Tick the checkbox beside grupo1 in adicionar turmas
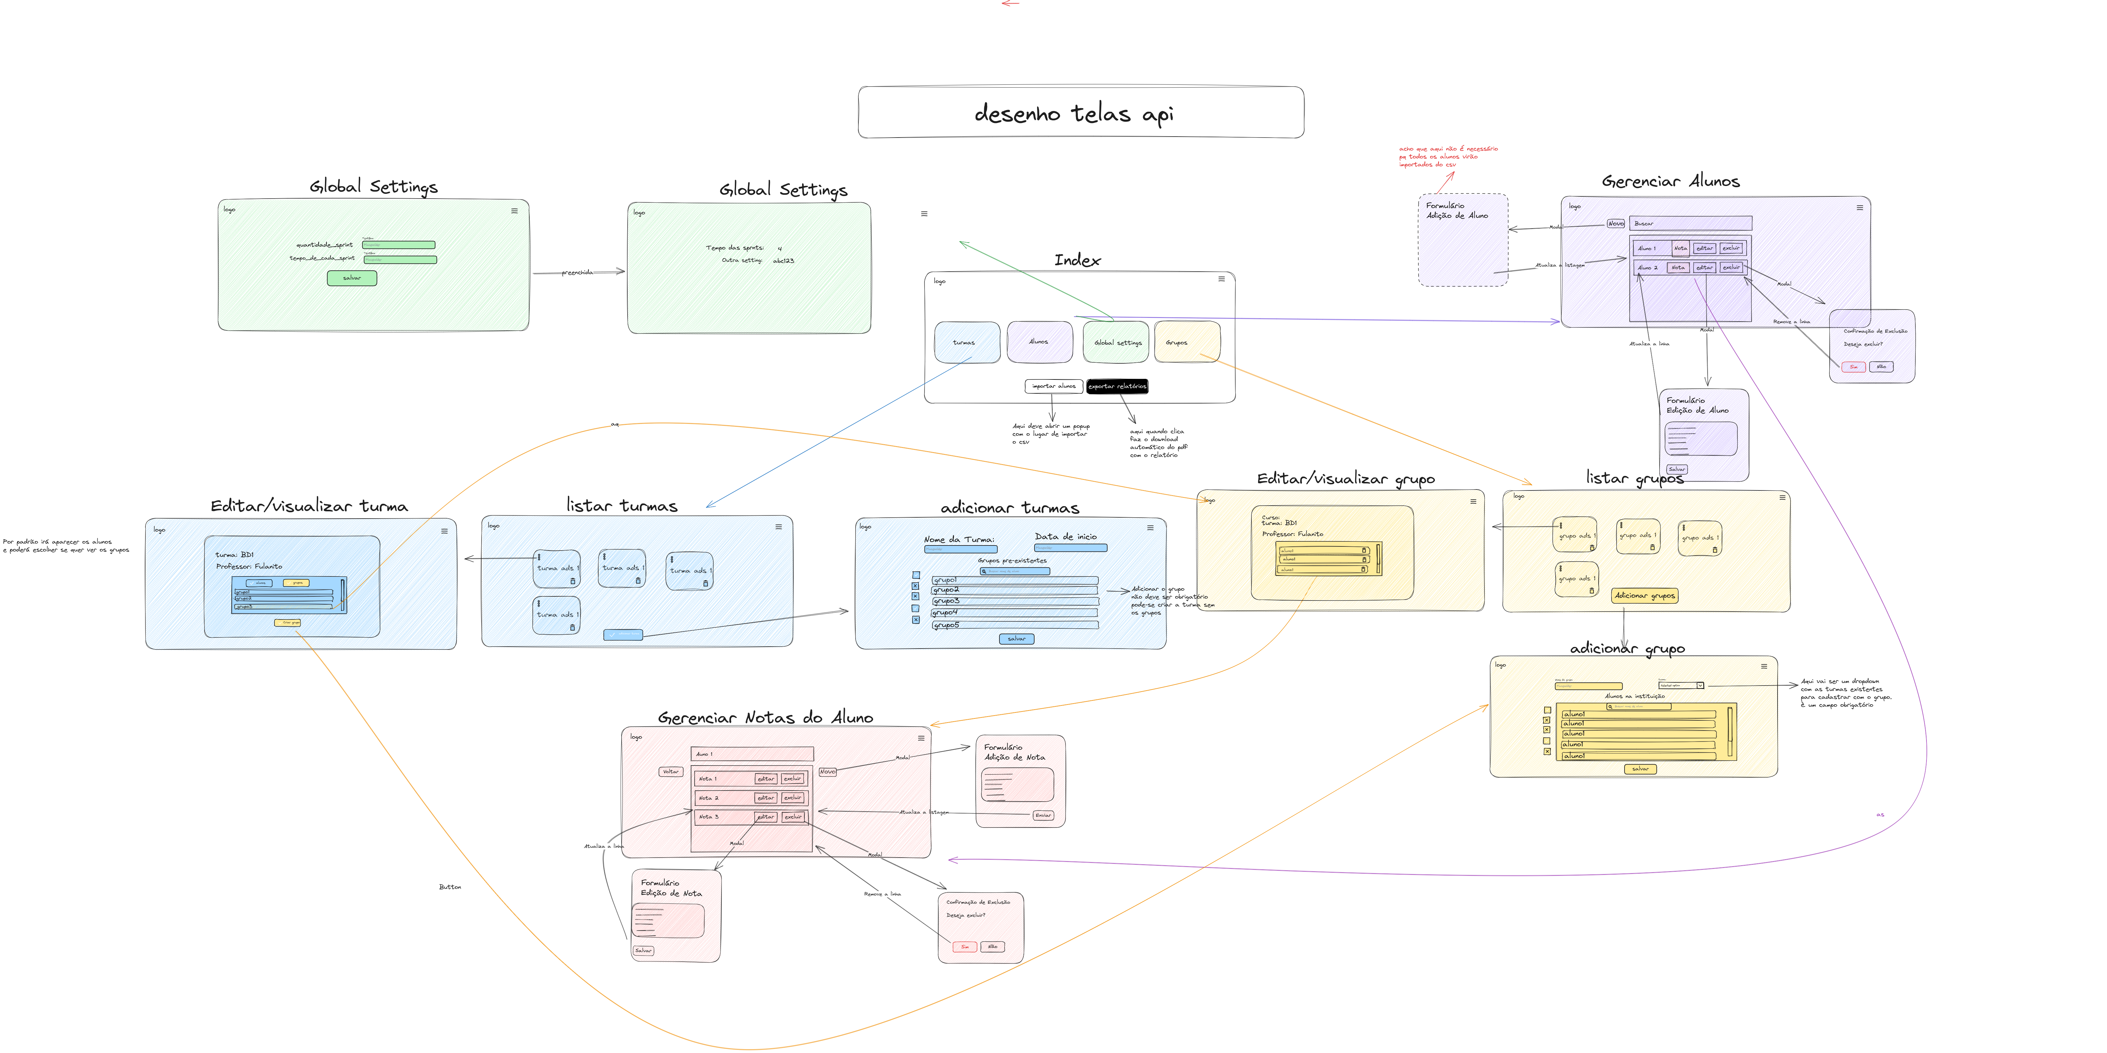The image size is (2107, 1053). [916, 575]
